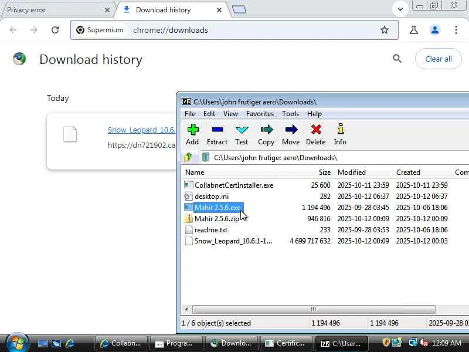Click the network tray icon
Screen dimensions: 469x352
click(x=413, y=343)
